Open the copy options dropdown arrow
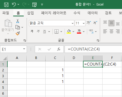 [22, 27]
